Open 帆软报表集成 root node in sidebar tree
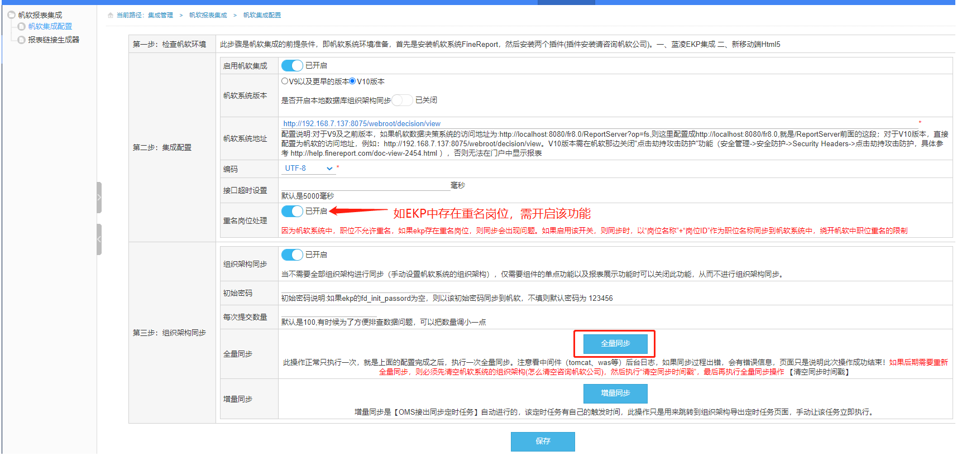Screen dimensions: 957x456 (x=40, y=15)
